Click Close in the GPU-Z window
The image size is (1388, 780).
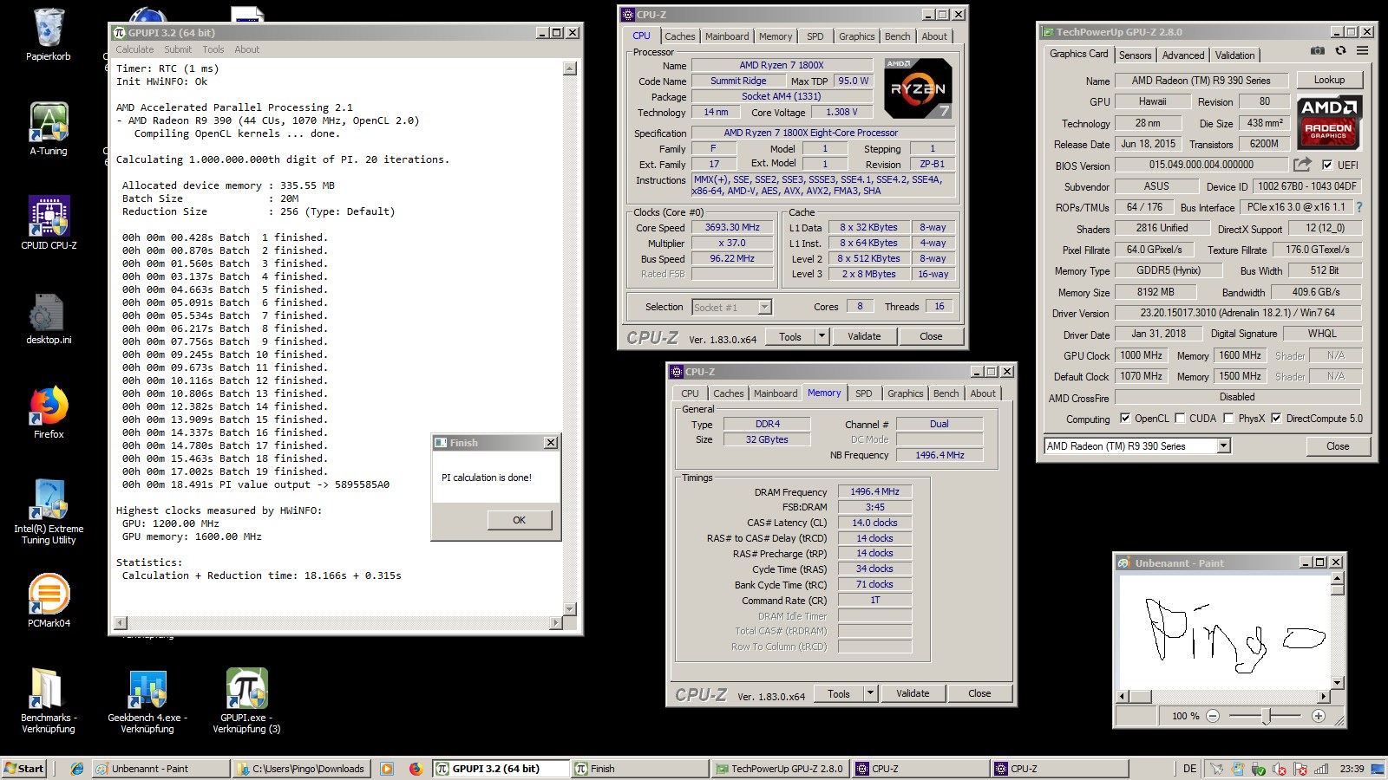[1338, 446]
